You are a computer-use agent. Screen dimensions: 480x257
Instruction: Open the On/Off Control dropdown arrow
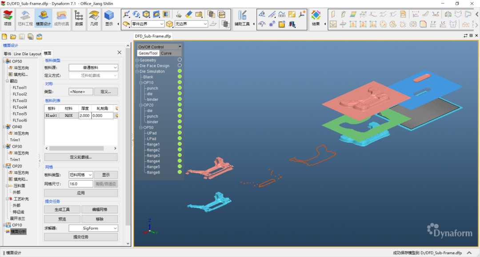180,47
